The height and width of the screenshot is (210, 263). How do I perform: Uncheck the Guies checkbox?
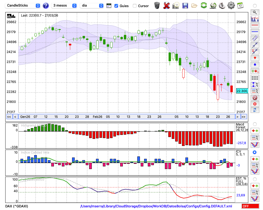click(116, 6)
